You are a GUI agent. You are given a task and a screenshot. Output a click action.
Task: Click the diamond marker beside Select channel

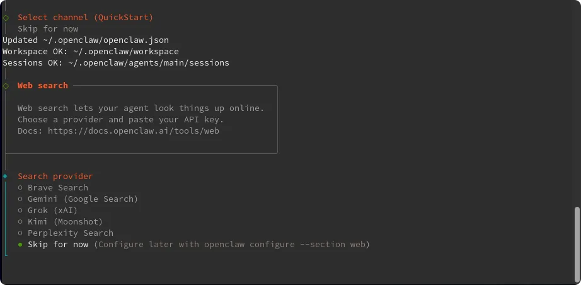pyautogui.click(x=6, y=18)
